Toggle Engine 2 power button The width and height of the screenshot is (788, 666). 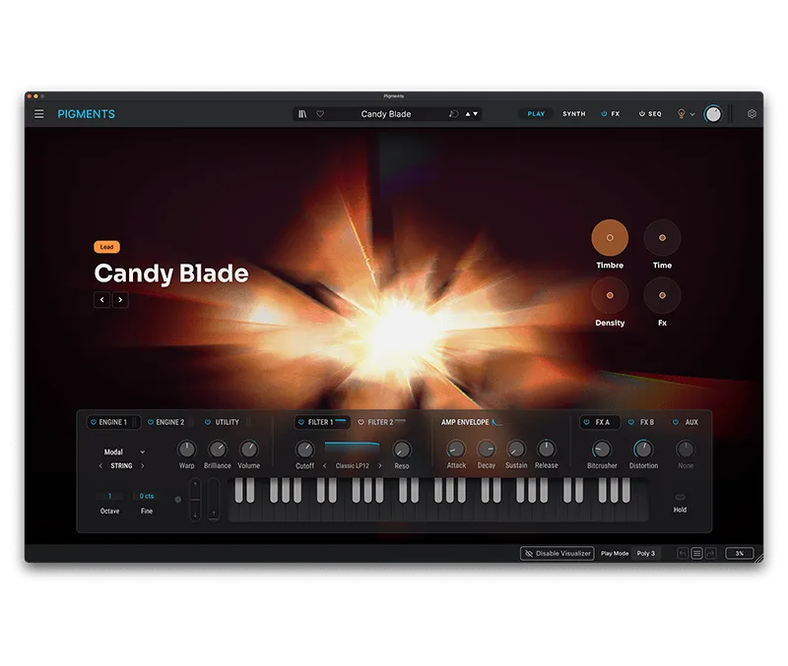point(151,422)
